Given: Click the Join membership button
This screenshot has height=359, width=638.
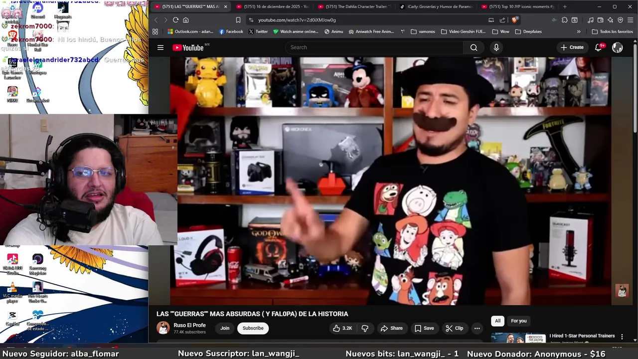Looking at the screenshot, I should 225,328.
